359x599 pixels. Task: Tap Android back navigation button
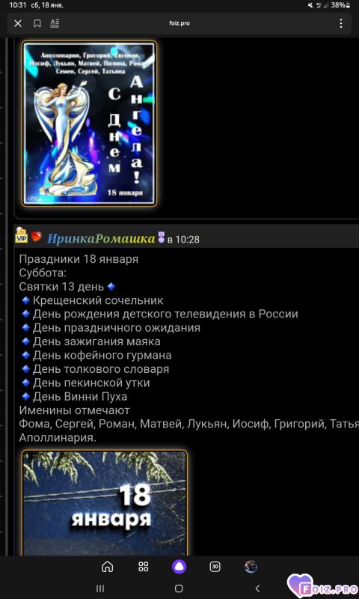[x=257, y=589]
